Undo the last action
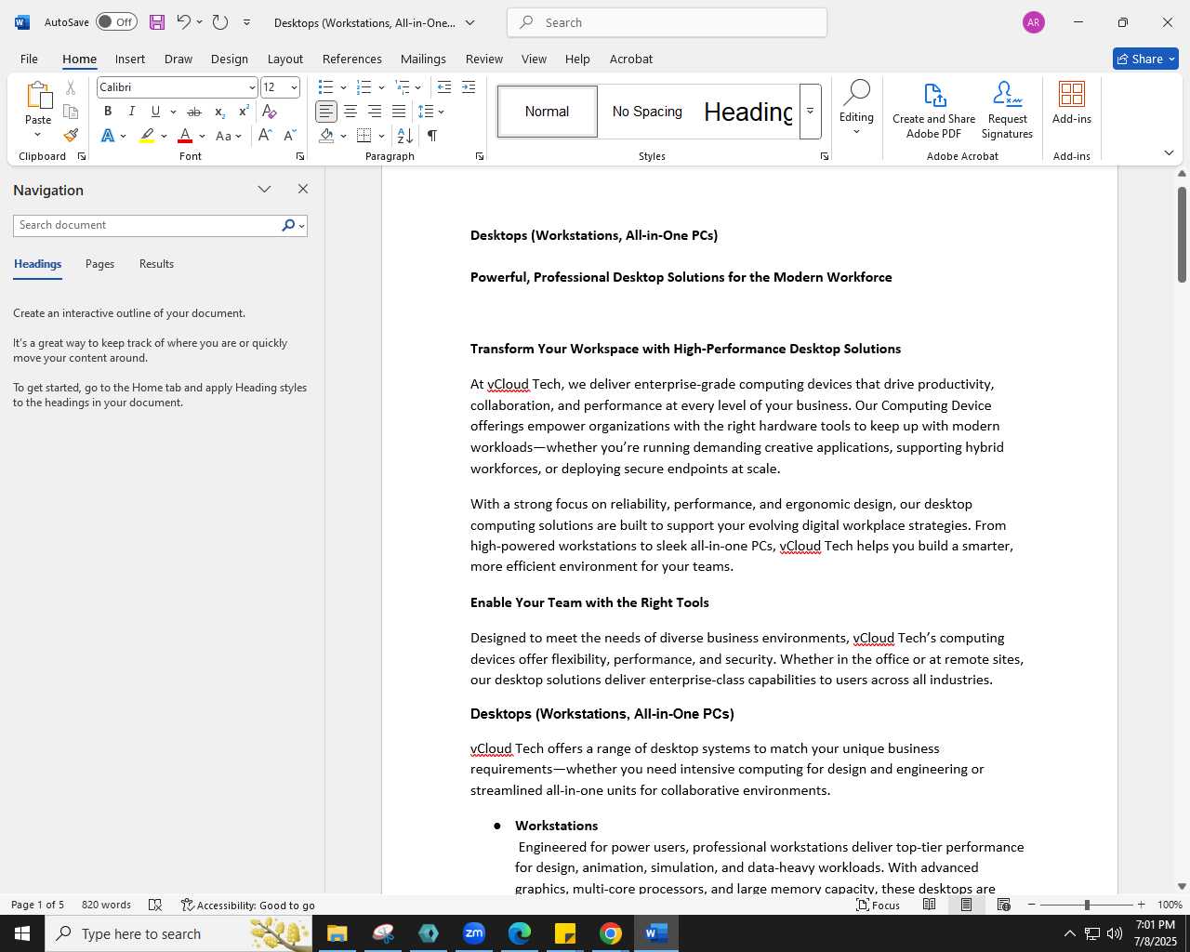1190x952 pixels. (183, 22)
